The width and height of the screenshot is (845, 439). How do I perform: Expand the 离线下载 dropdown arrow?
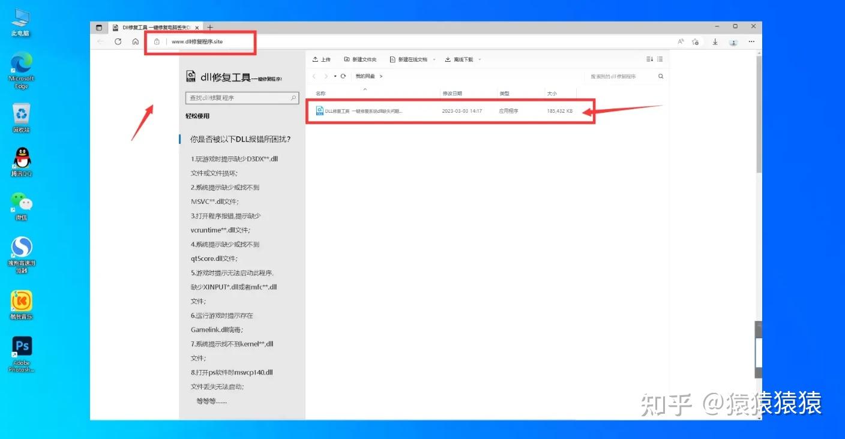point(480,59)
